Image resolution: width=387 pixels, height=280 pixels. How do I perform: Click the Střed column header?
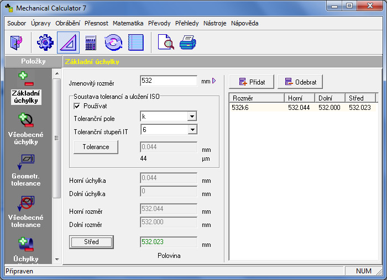[360, 98]
